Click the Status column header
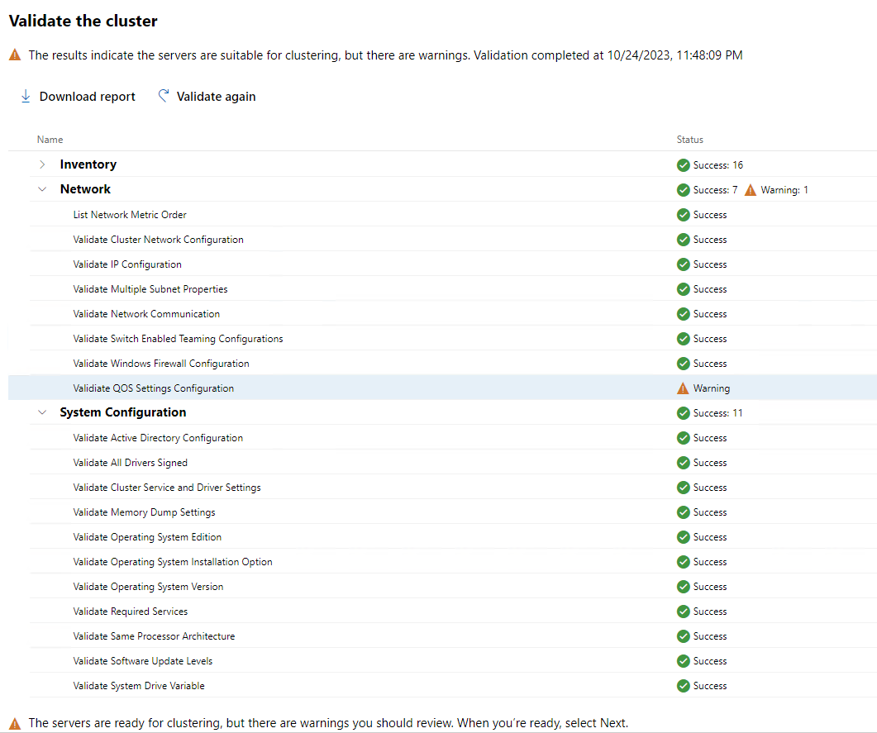This screenshot has width=877, height=733. pos(689,140)
